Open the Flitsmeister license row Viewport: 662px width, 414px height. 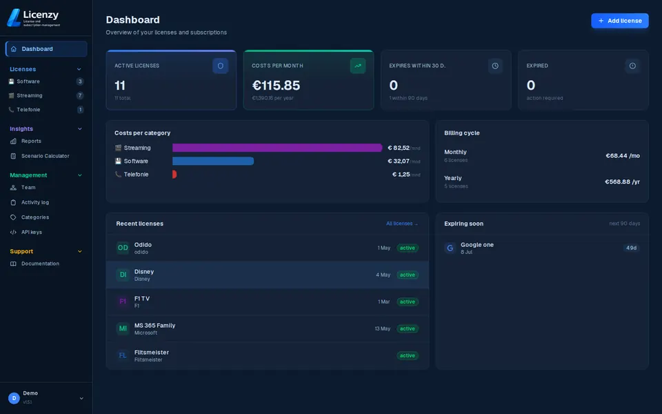[x=268, y=356]
